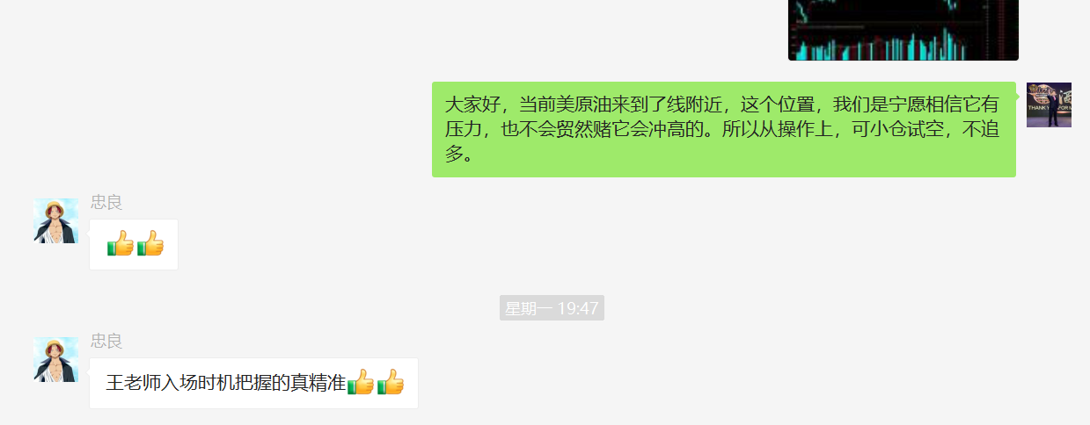Select the first thumbs-up in the emoji-only message

[120, 243]
